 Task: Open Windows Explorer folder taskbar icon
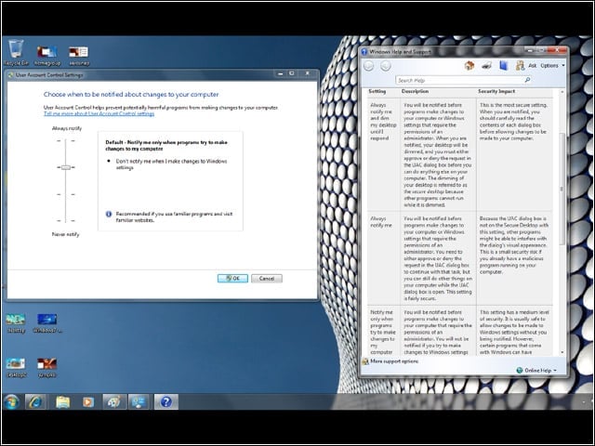click(62, 402)
